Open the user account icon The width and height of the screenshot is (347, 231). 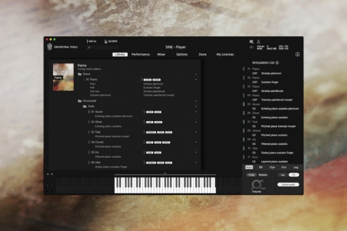coord(258,41)
